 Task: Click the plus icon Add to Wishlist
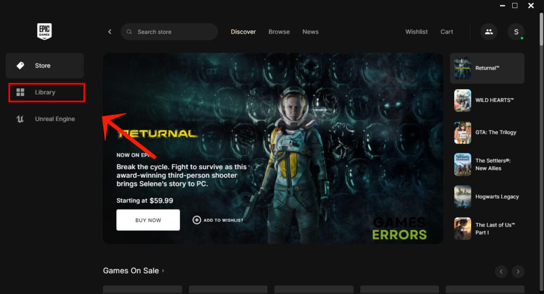point(197,220)
